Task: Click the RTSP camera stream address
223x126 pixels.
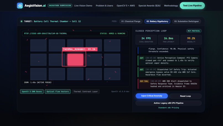Action: 45,33
